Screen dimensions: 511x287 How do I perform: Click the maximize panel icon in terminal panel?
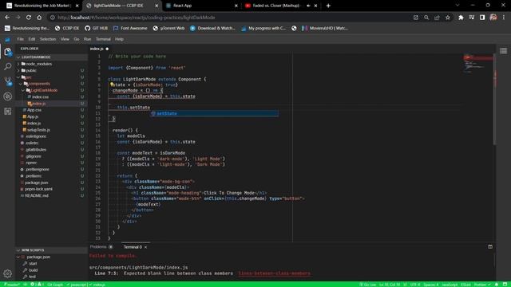(490, 246)
